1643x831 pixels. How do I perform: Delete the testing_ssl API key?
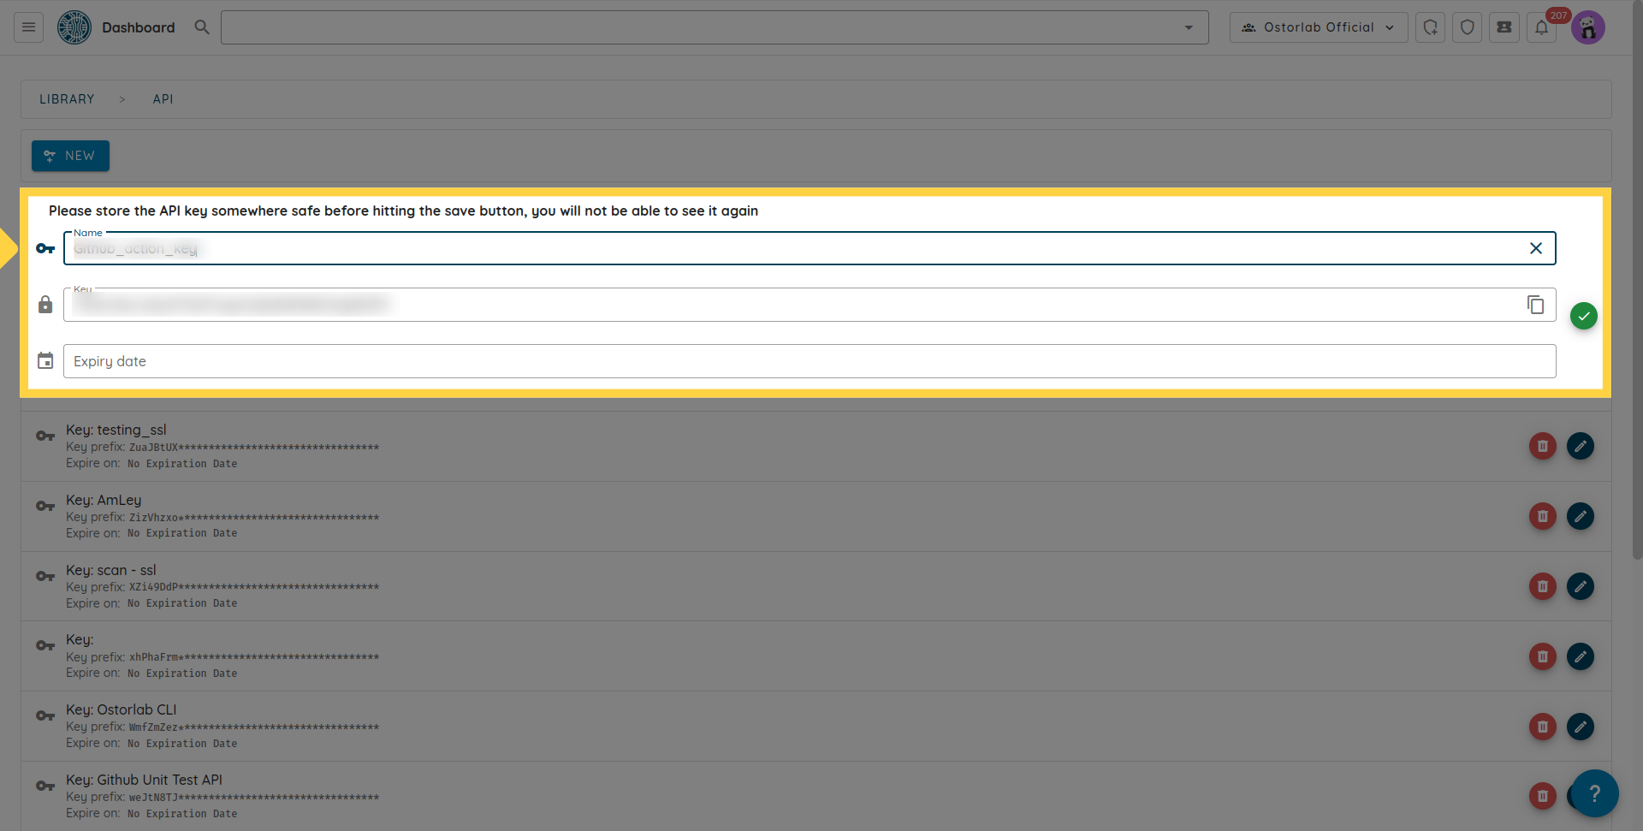[1542, 446]
